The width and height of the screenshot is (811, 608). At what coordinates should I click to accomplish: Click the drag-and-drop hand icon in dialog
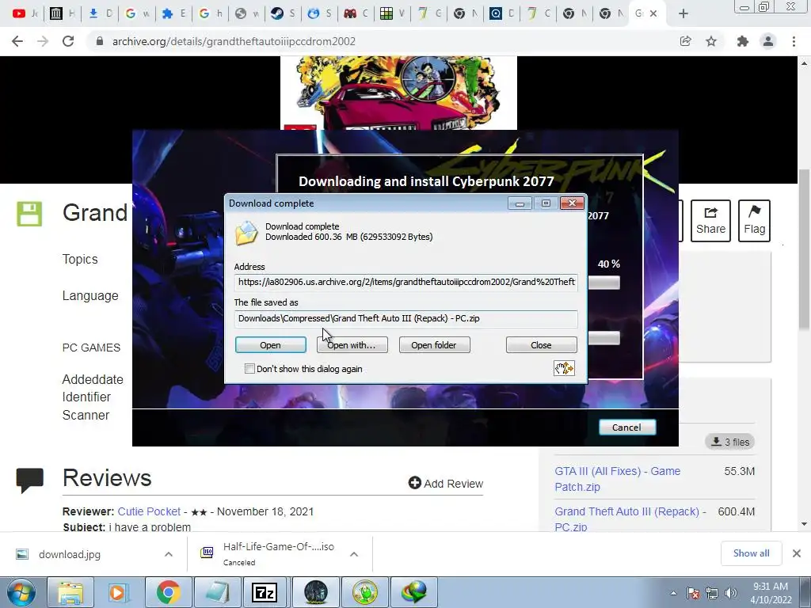(564, 368)
